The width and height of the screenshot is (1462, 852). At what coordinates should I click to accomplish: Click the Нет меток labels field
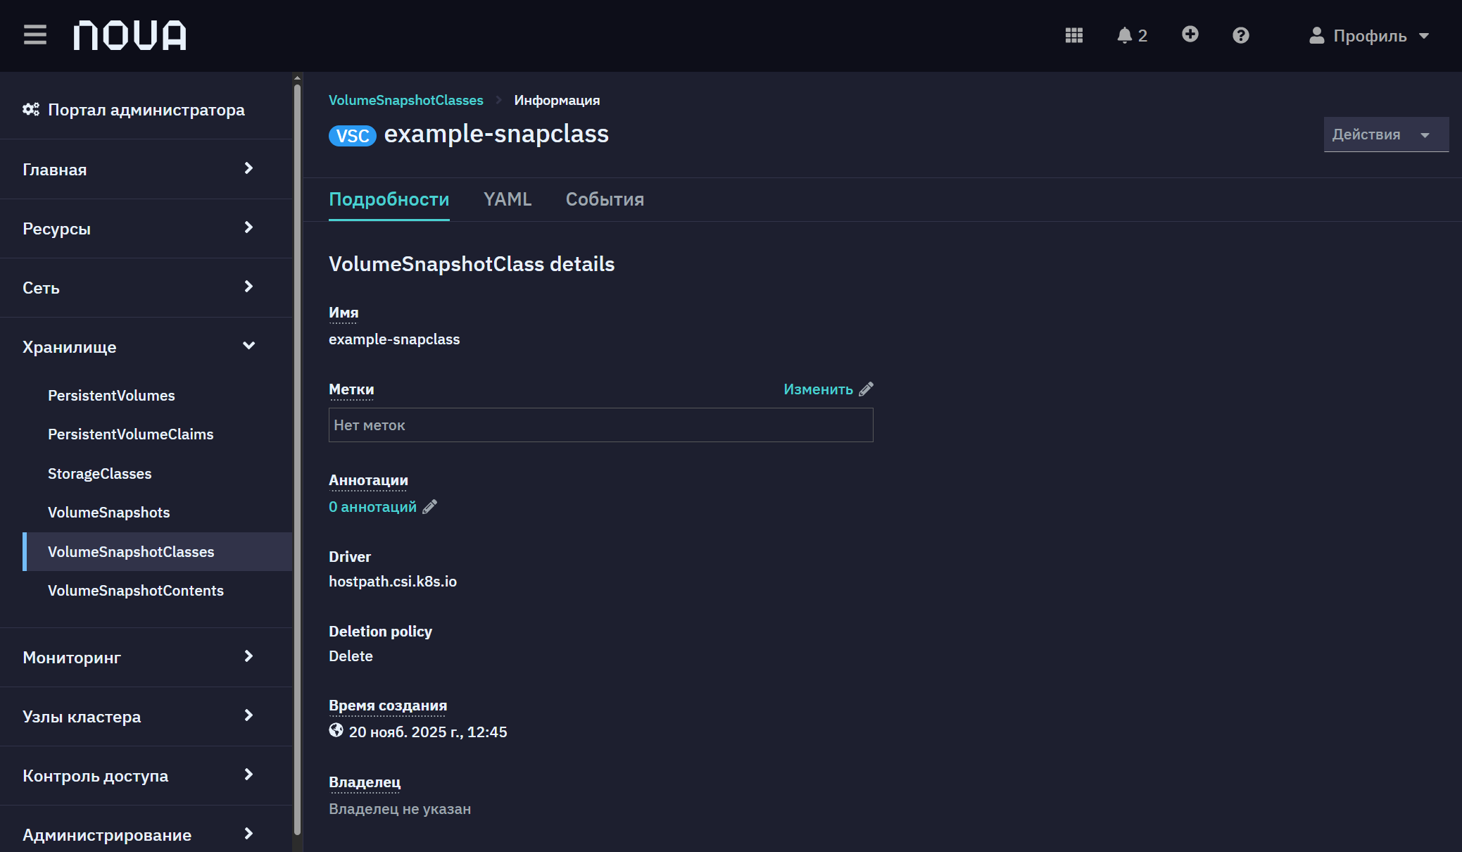(600, 425)
